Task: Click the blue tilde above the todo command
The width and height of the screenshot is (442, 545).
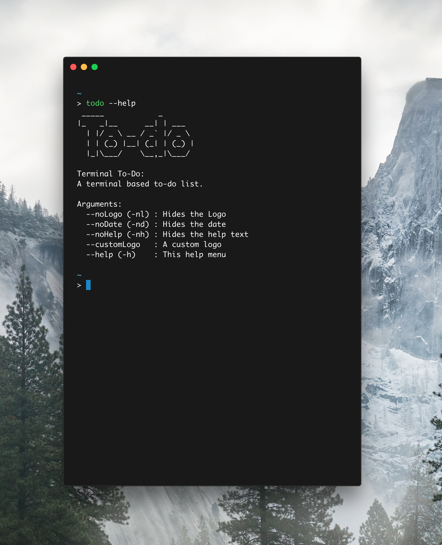Action: click(x=79, y=93)
